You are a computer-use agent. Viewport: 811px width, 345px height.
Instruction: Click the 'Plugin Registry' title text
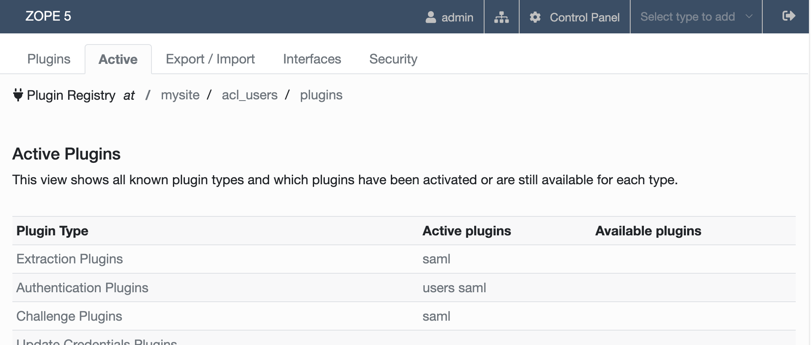tap(71, 95)
